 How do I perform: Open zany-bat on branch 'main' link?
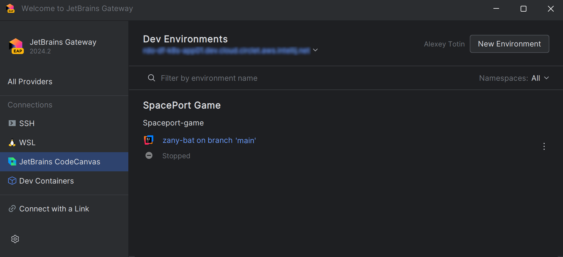[x=209, y=141]
